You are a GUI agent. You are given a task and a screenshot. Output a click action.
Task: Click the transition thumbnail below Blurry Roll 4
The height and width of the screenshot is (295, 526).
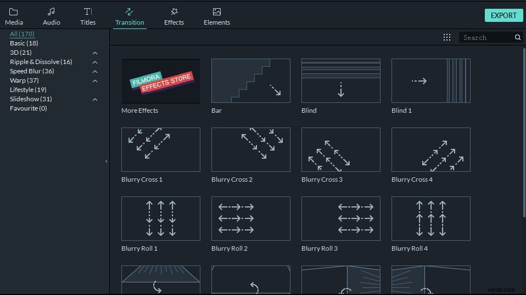click(x=430, y=280)
